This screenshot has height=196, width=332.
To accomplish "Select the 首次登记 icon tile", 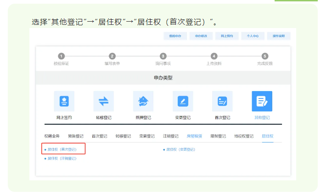I will [222, 101].
